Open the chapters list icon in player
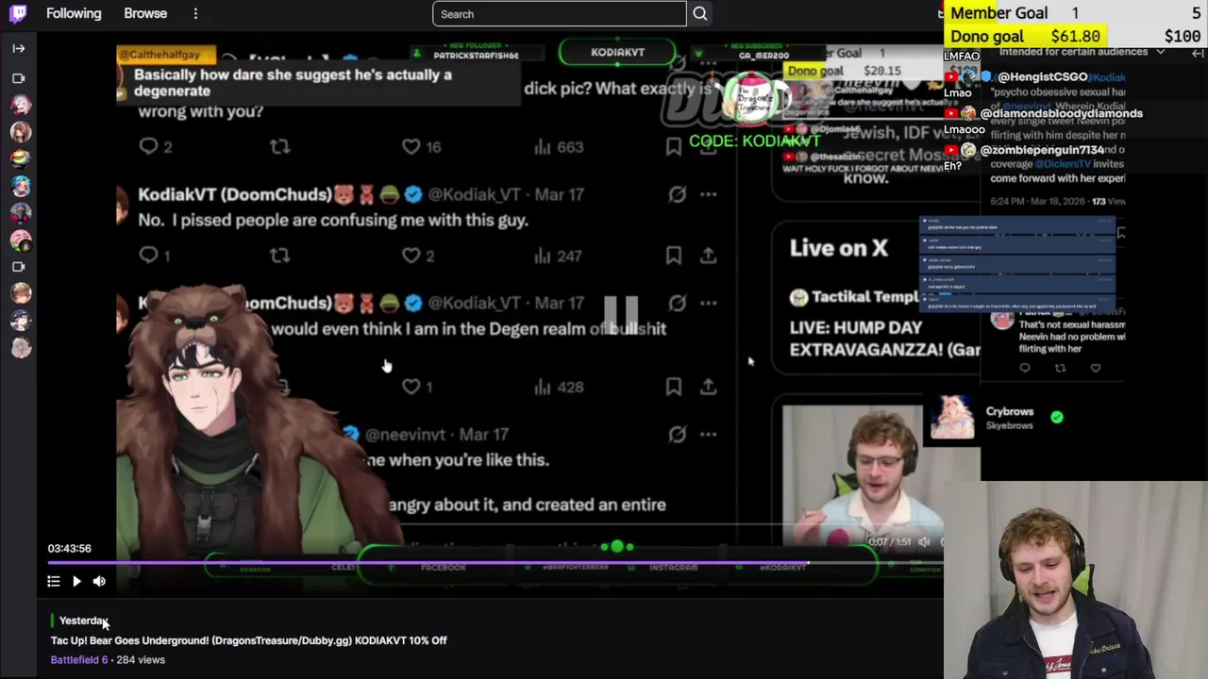The height and width of the screenshot is (679, 1208). (54, 582)
